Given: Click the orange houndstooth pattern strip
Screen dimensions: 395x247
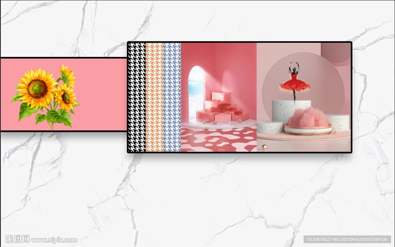Looking at the screenshot, I should tap(154, 97).
